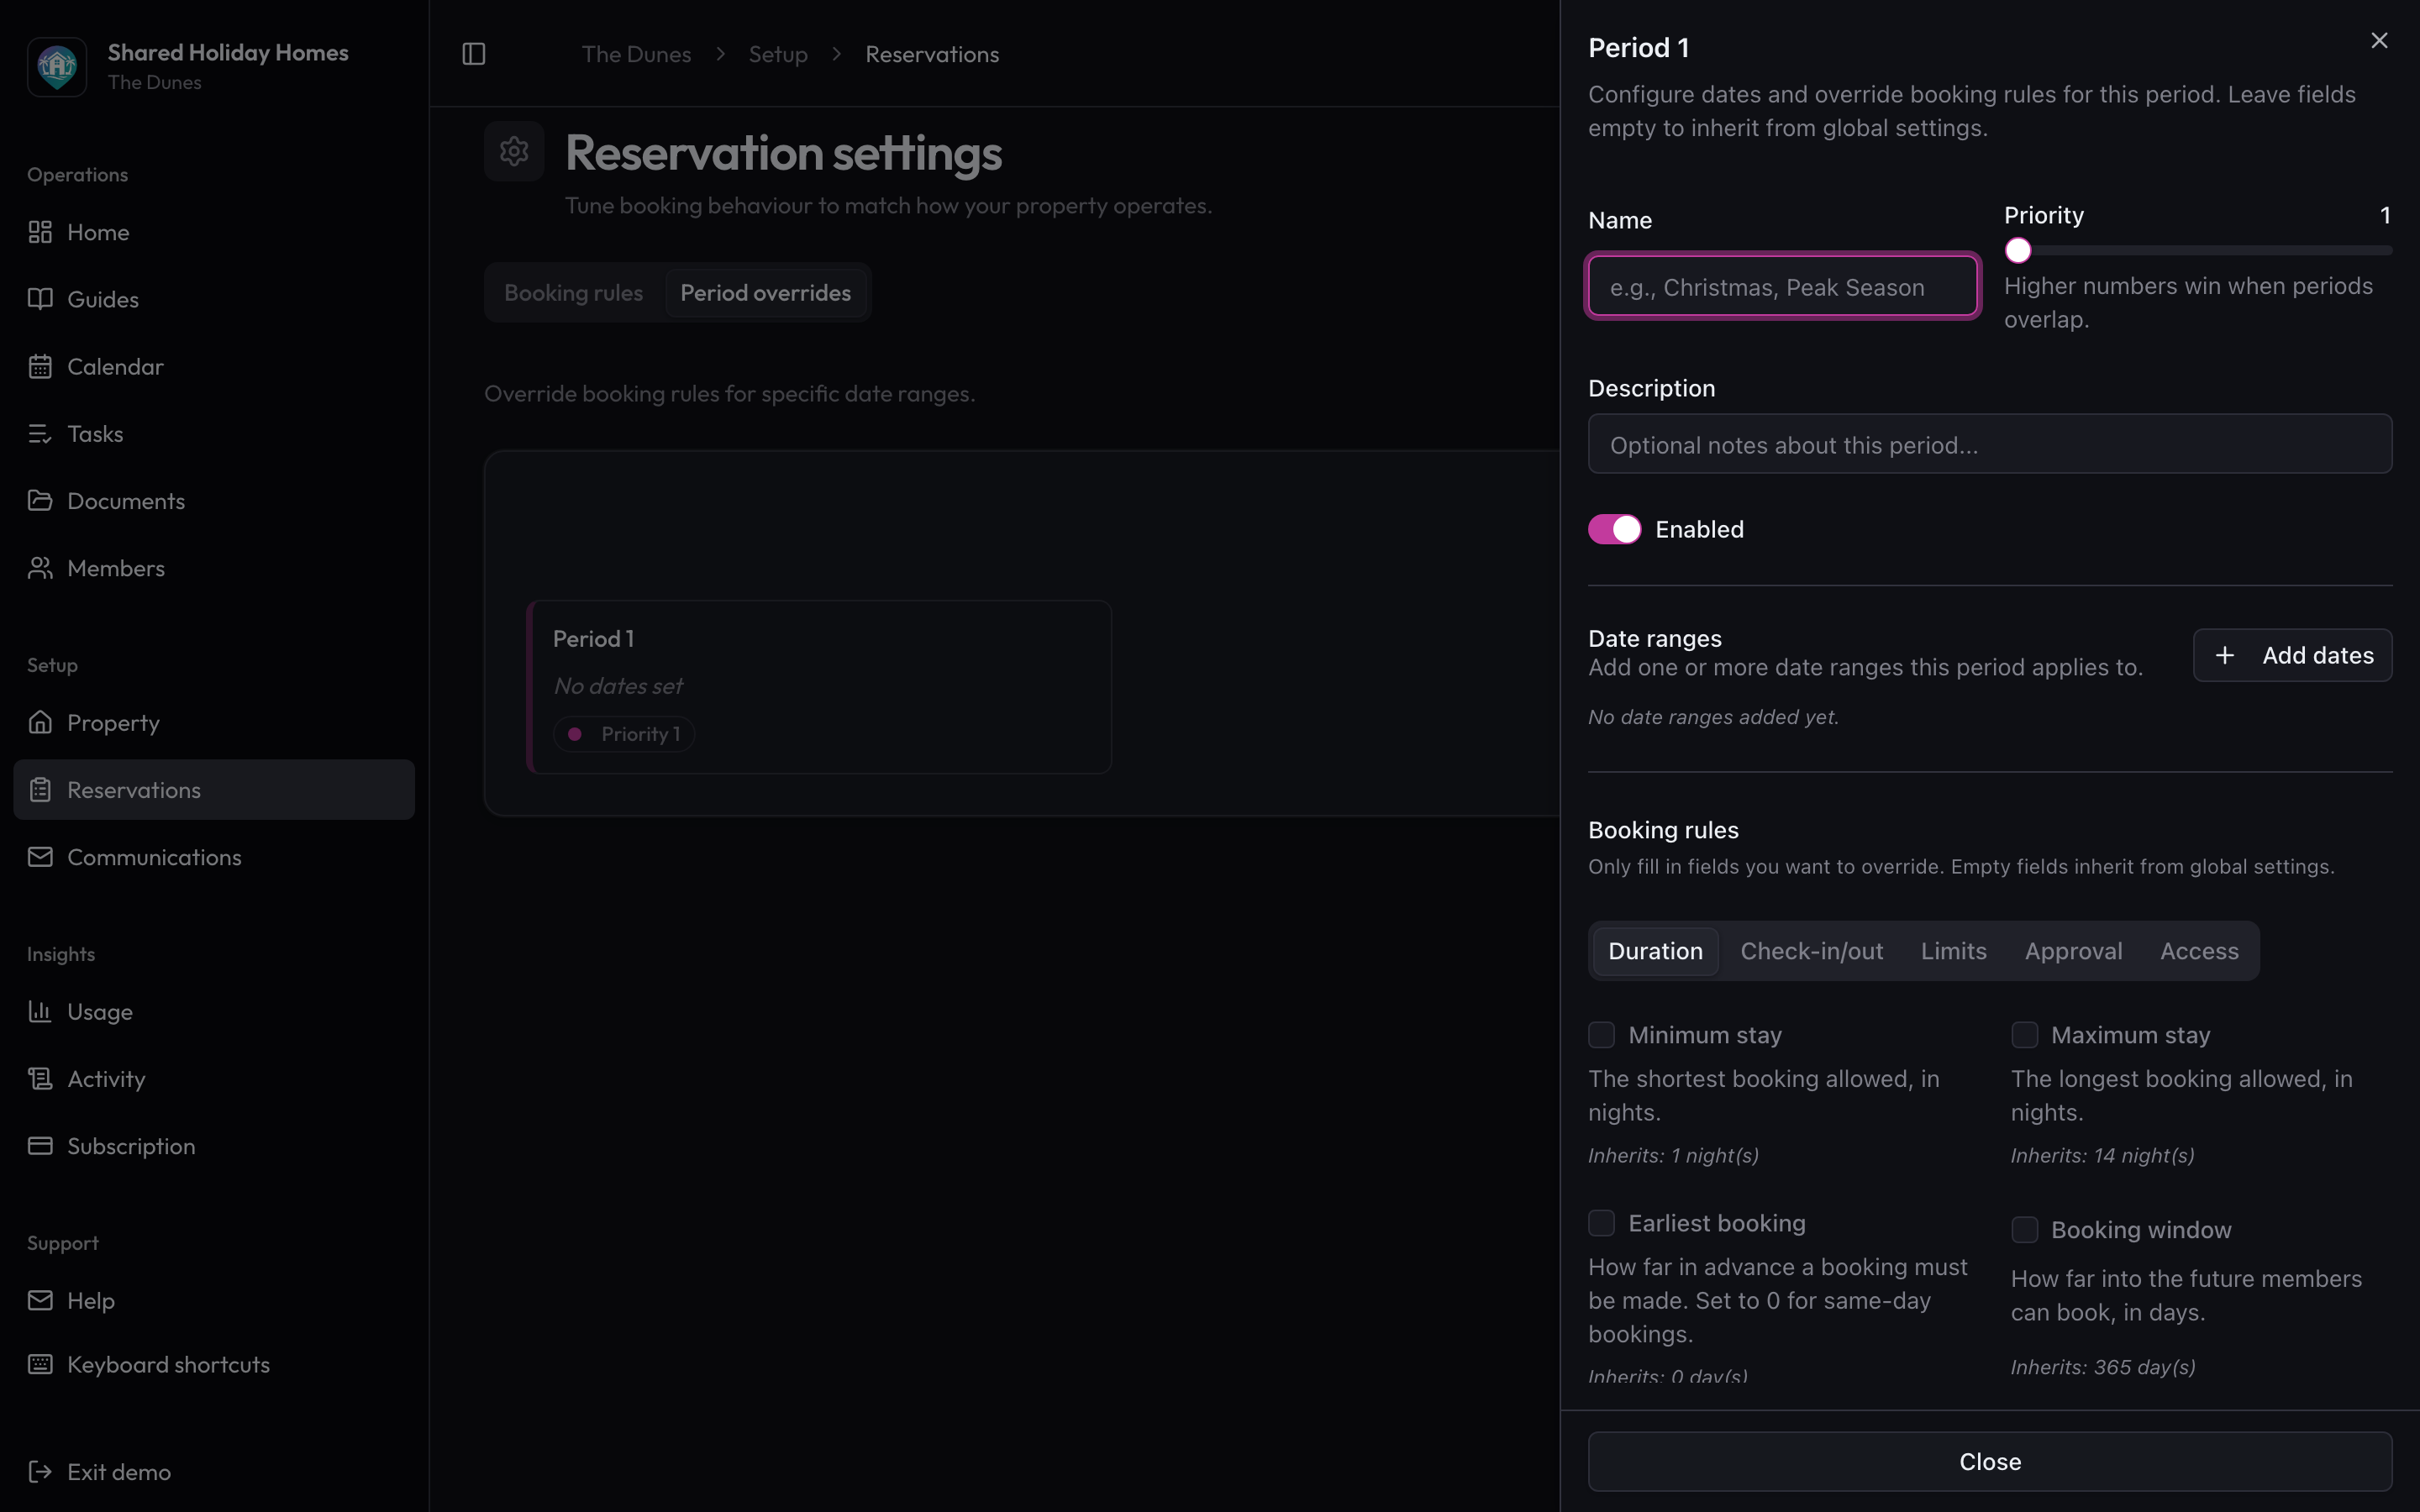Viewport: 2420px width, 1512px height.
Task: Click 'No date ranges added yet.' text
Action: pyautogui.click(x=1713, y=717)
